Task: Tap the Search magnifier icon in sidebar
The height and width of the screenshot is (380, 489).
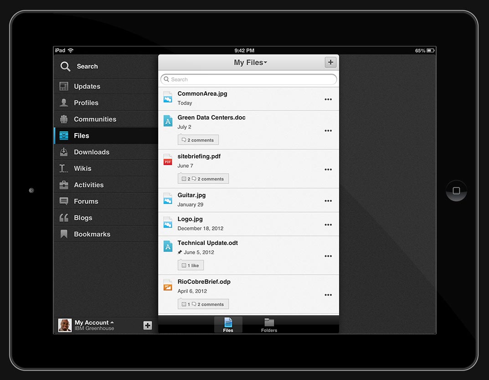Action: [x=66, y=67]
